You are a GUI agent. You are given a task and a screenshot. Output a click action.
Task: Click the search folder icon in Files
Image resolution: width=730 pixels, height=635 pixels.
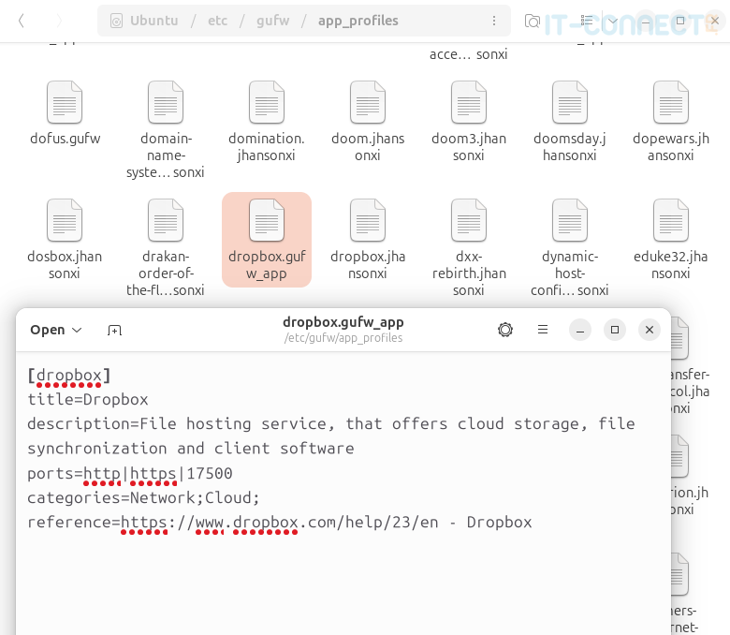coord(533,21)
